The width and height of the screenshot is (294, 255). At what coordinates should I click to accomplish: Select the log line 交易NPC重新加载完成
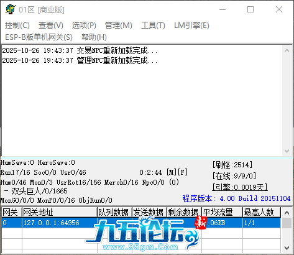(x=80, y=50)
